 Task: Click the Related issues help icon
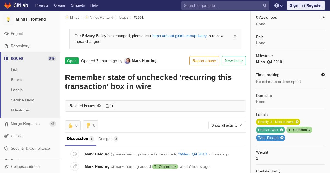point(99,106)
